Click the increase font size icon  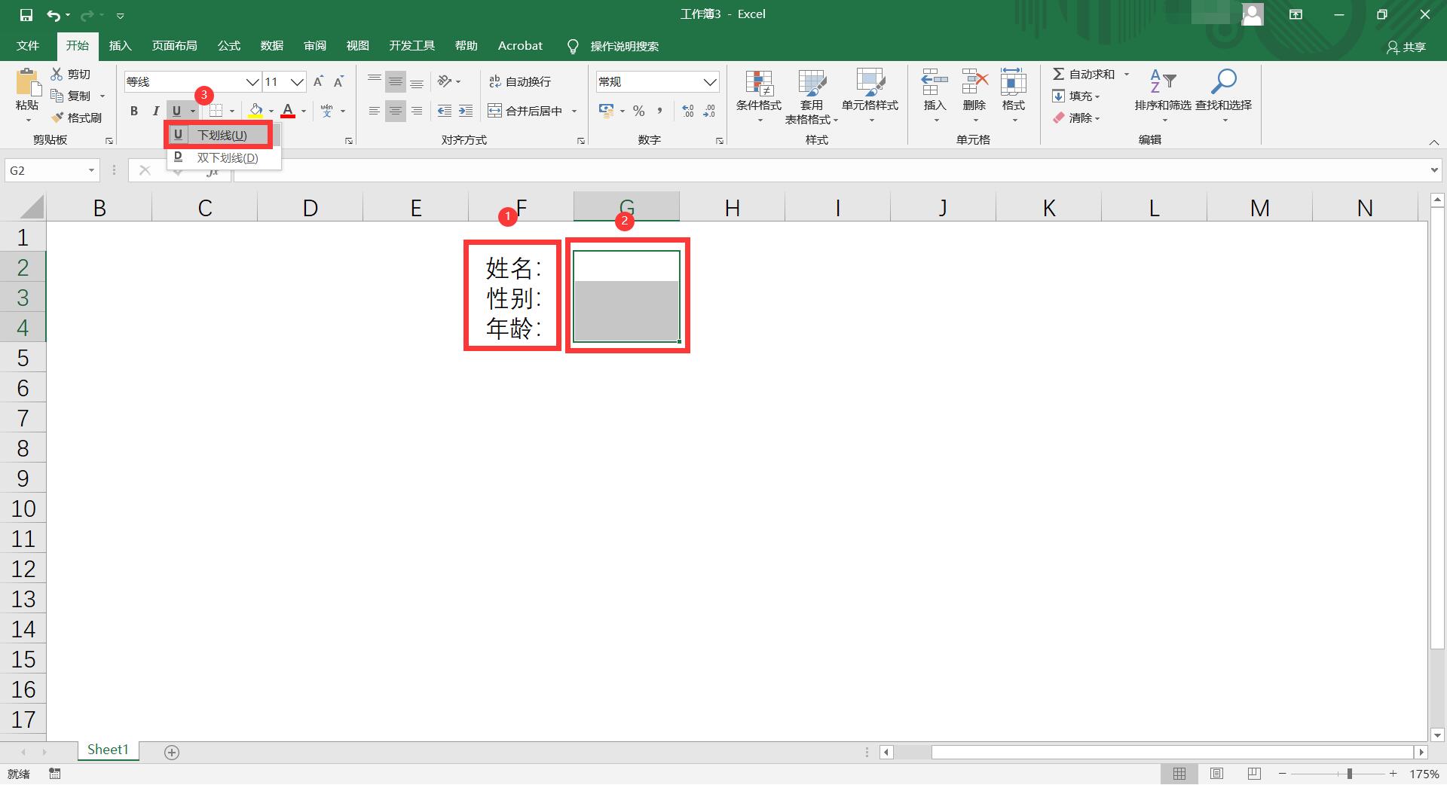[318, 81]
